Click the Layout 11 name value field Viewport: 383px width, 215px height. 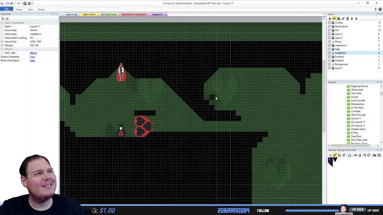pyautogui.click(x=44, y=26)
